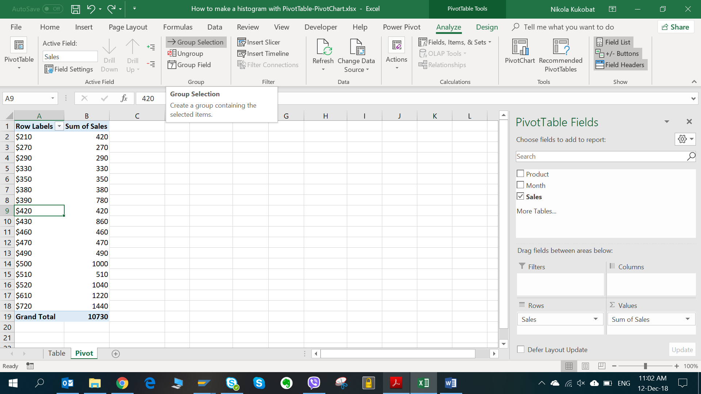Screen dimensions: 701x394
Task: Uncheck the Sales field checkbox
Action: pyautogui.click(x=520, y=196)
